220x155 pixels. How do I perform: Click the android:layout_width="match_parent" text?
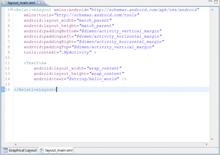point(67,20)
